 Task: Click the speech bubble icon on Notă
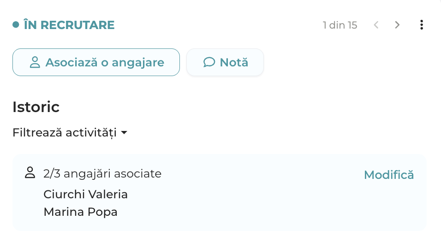pyautogui.click(x=209, y=62)
